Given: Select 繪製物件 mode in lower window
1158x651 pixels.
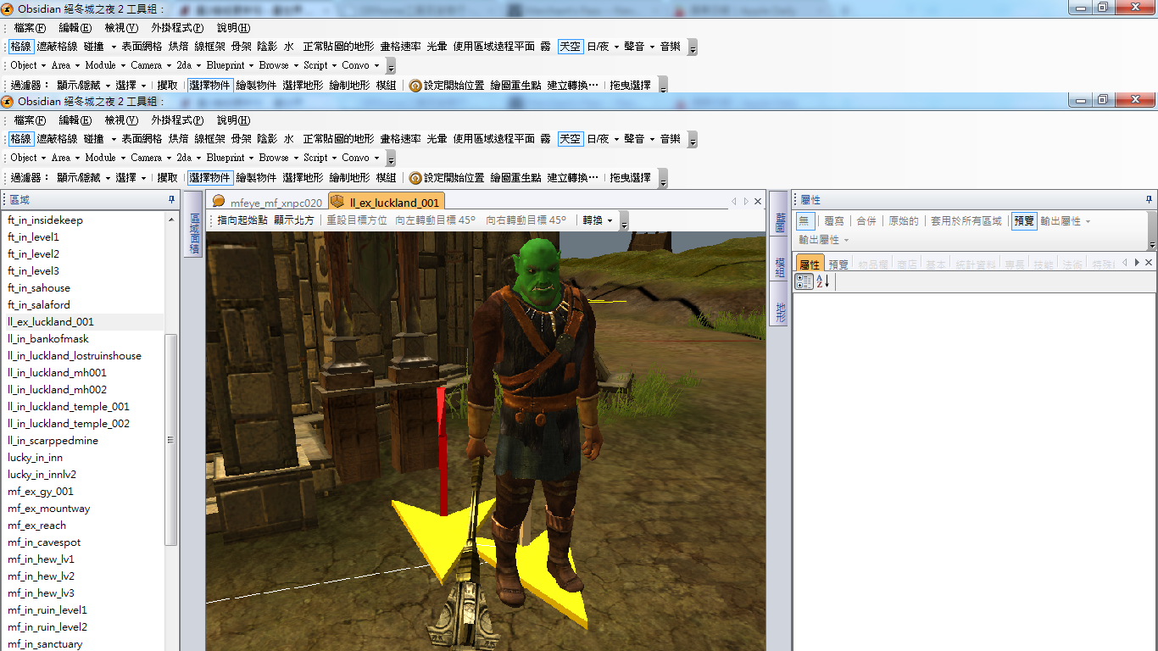Looking at the screenshot, I should (x=256, y=178).
